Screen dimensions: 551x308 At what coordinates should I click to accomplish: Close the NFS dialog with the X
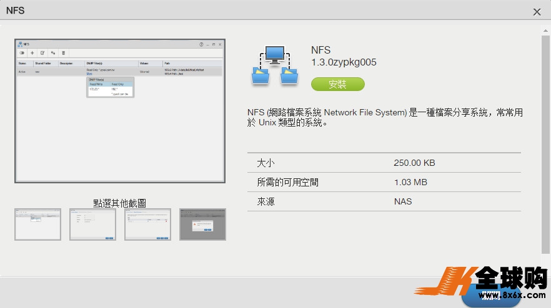(537, 12)
